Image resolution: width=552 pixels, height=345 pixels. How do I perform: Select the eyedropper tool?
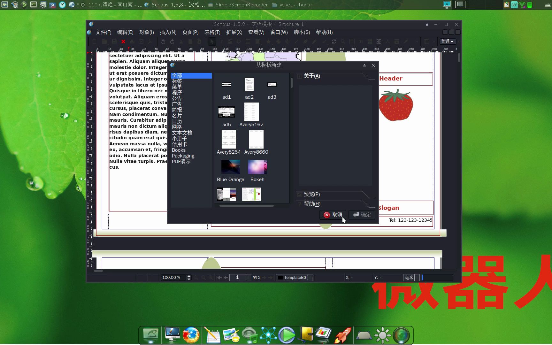(x=406, y=42)
